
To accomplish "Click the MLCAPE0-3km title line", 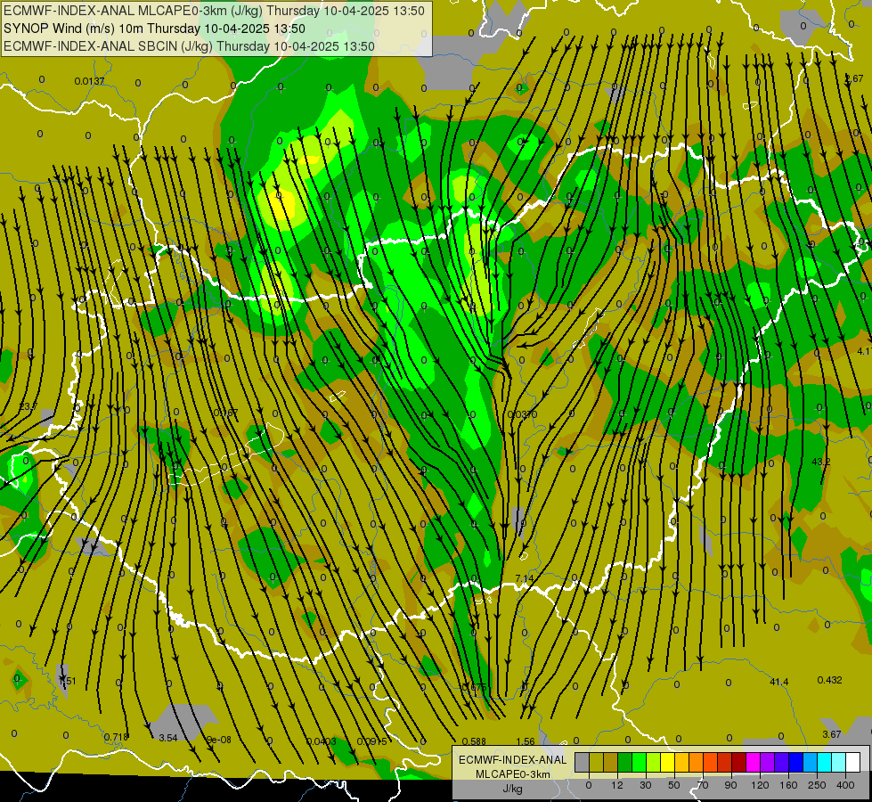I will point(214,11).
